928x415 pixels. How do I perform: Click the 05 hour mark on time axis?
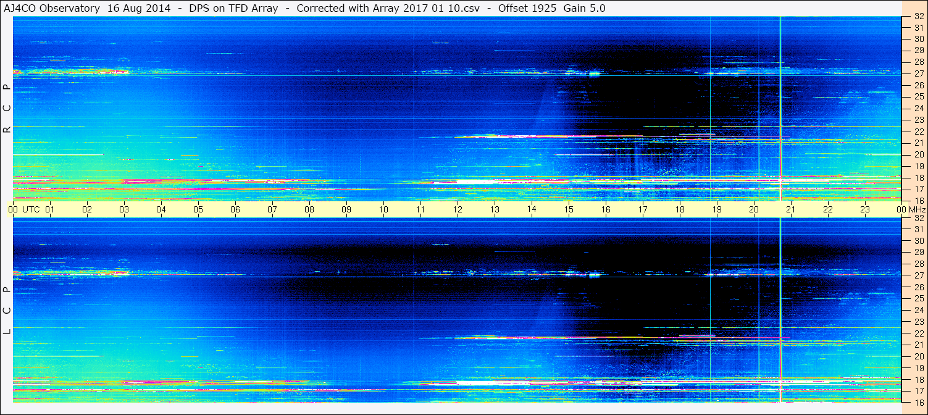point(198,209)
